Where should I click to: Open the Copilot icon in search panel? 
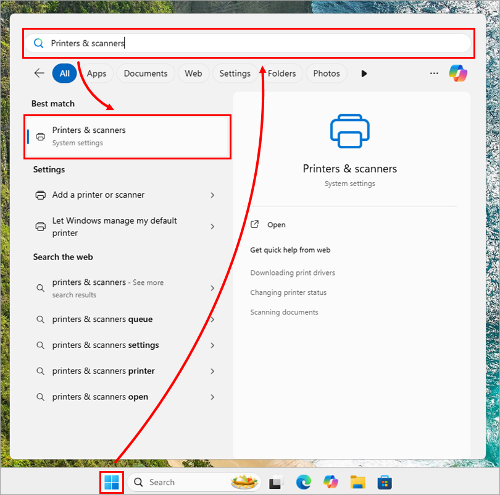tap(457, 73)
